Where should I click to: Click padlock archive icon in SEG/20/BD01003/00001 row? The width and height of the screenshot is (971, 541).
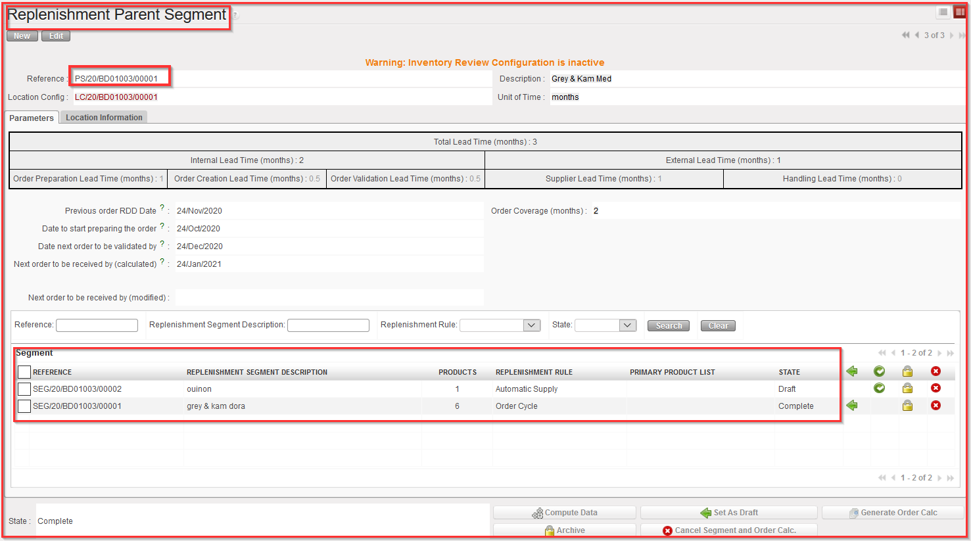(907, 406)
